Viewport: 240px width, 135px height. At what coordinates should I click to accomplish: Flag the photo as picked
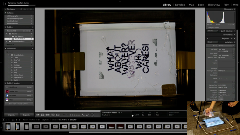[x=63, y=115]
